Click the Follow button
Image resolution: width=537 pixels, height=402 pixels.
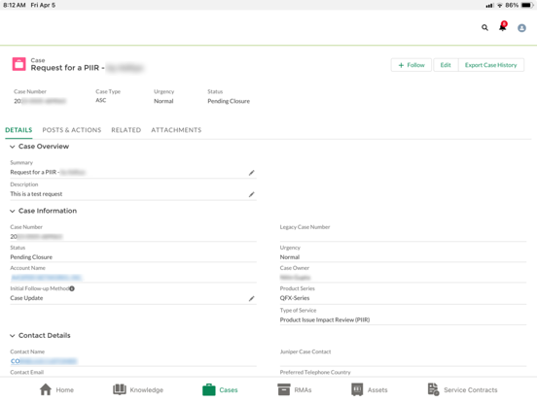click(412, 65)
